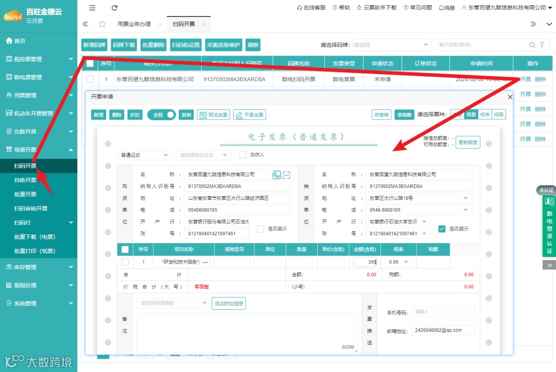The height and width of the screenshot is (372, 556).
Task: Click the phone contact icon beside buyer name
Action: coord(276,175)
